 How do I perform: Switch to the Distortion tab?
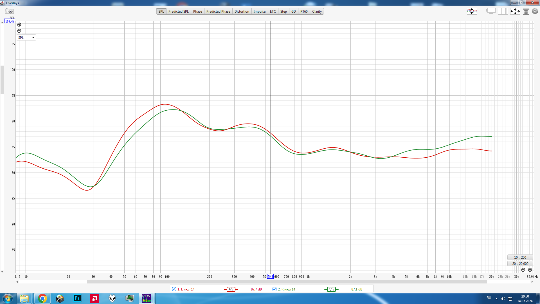242,12
